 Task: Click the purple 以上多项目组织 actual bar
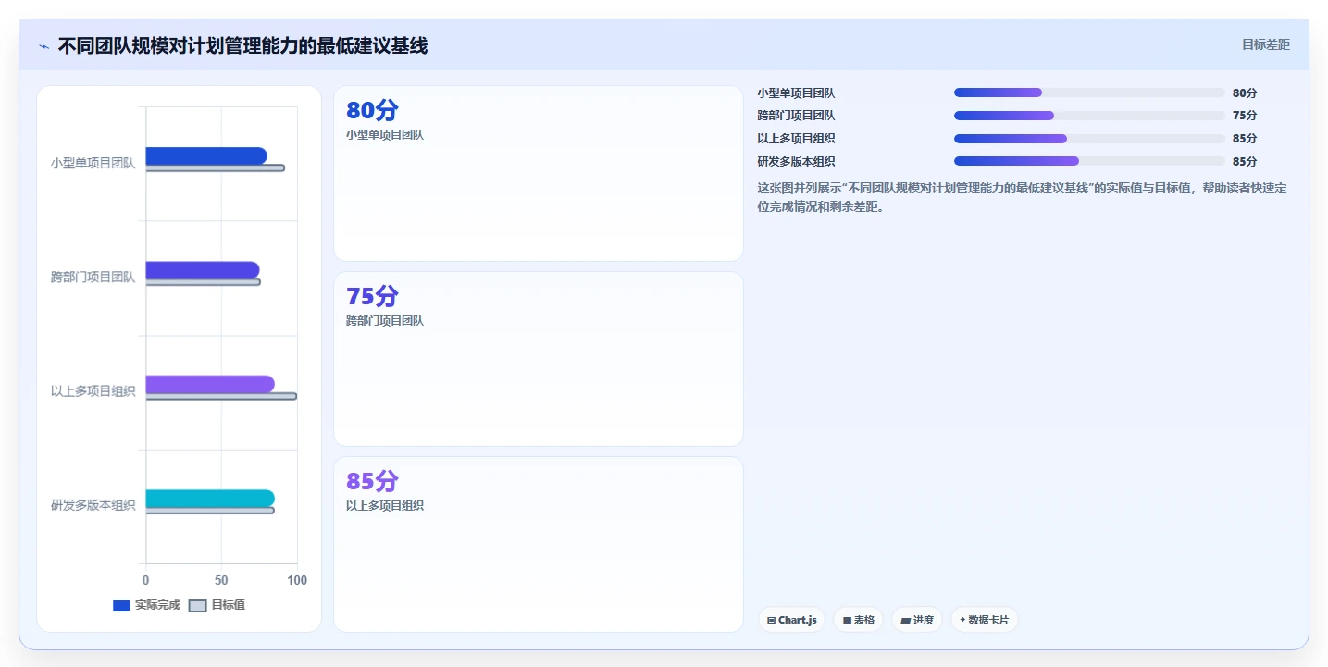pos(210,384)
